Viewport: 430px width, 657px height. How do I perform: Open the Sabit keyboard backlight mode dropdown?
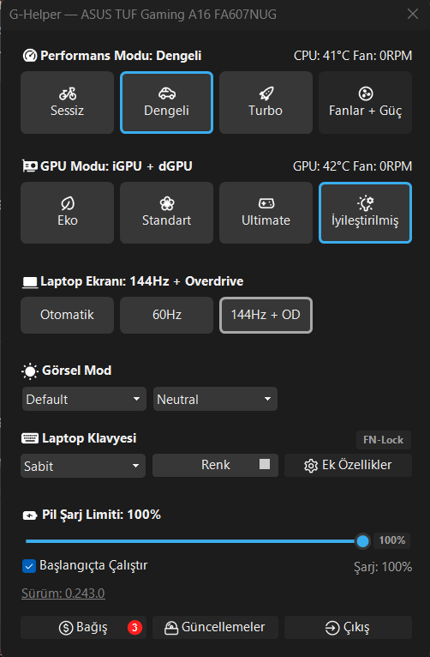(83, 466)
